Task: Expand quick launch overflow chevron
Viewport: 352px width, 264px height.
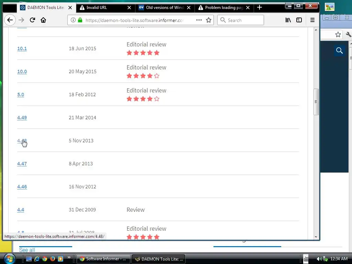Action: [69, 257]
